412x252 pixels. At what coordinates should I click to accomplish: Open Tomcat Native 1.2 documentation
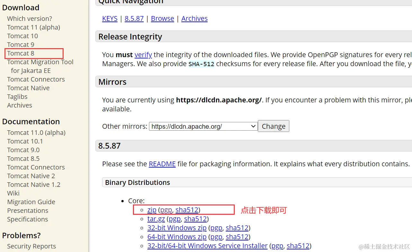click(34, 185)
